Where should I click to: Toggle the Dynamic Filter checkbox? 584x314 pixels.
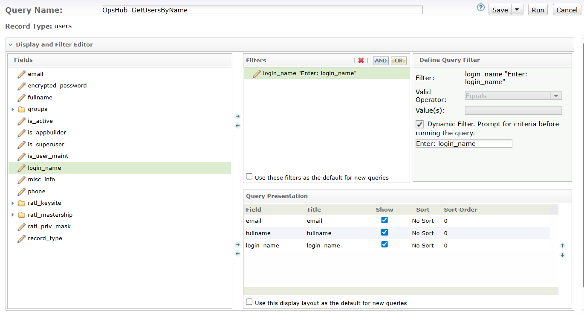pyautogui.click(x=420, y=124)
